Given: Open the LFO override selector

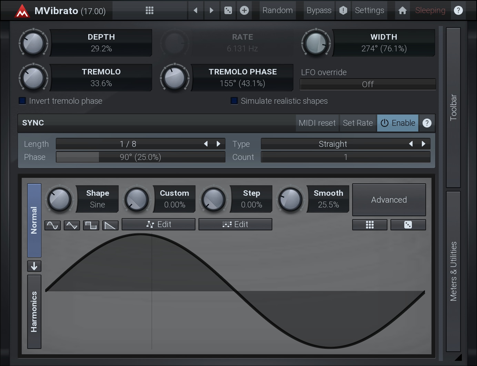Looking at the screenshot, I should 368,84.
